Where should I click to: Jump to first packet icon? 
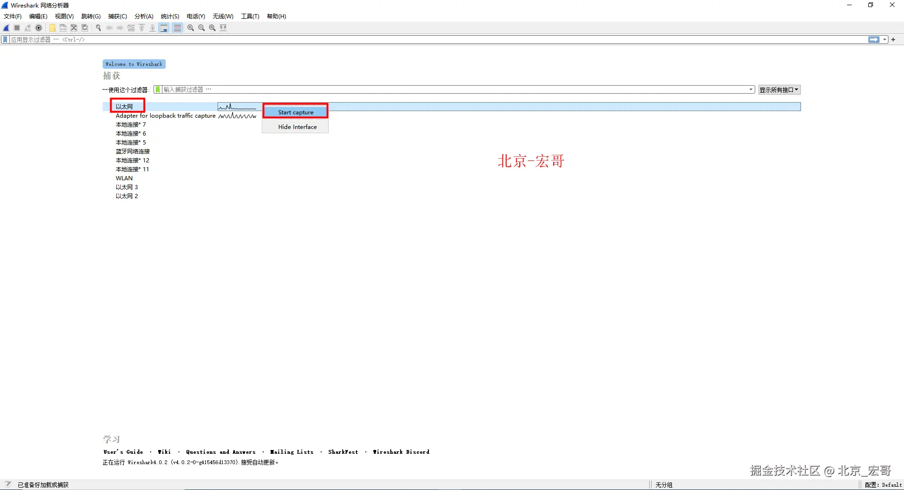142,28
